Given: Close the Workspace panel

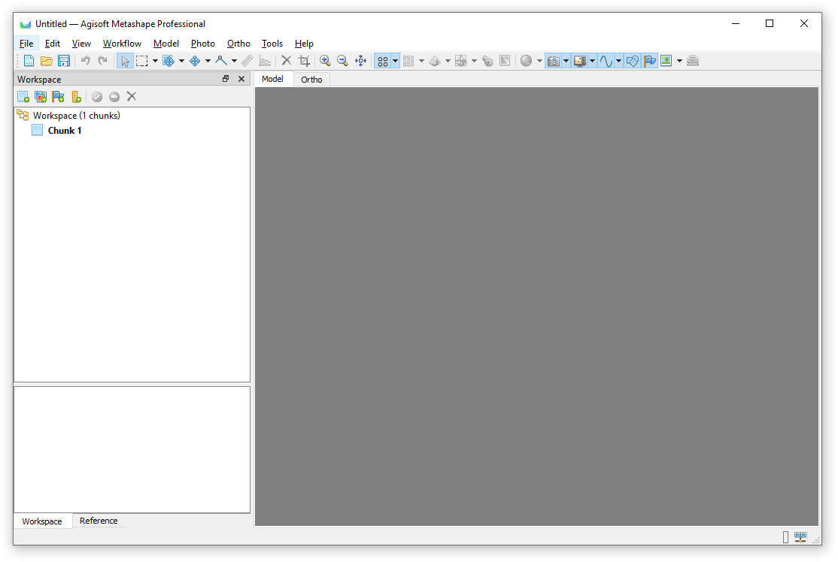Looking at the screenshot, I should (241, 79).
